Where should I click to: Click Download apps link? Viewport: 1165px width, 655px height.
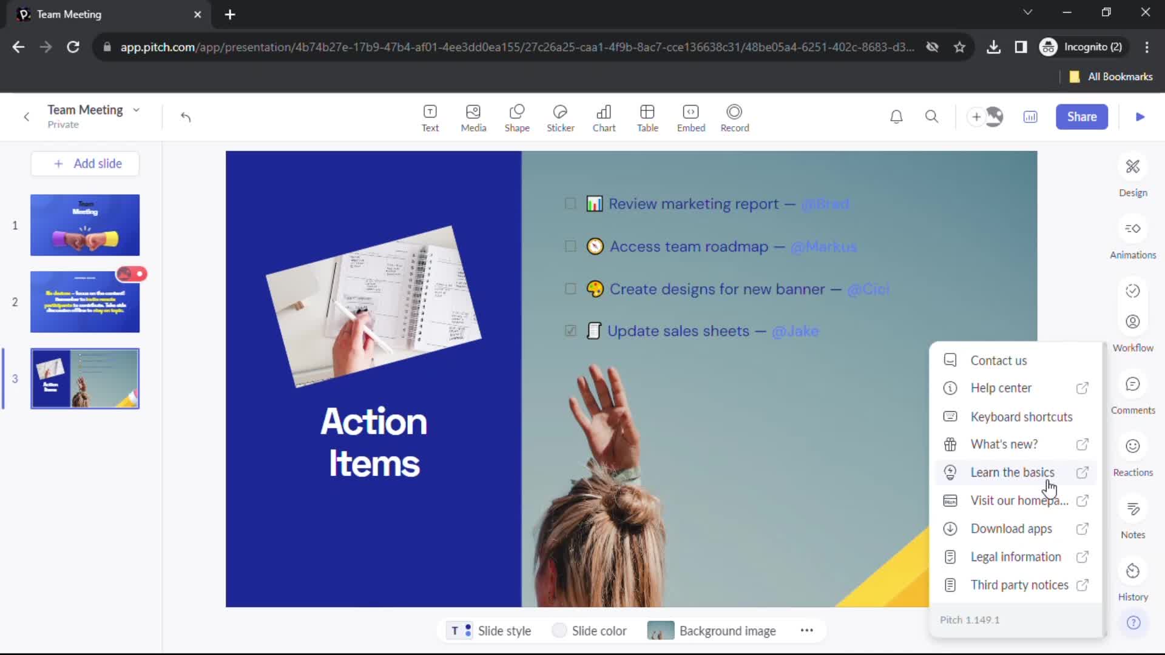(x=1013, y=529)
